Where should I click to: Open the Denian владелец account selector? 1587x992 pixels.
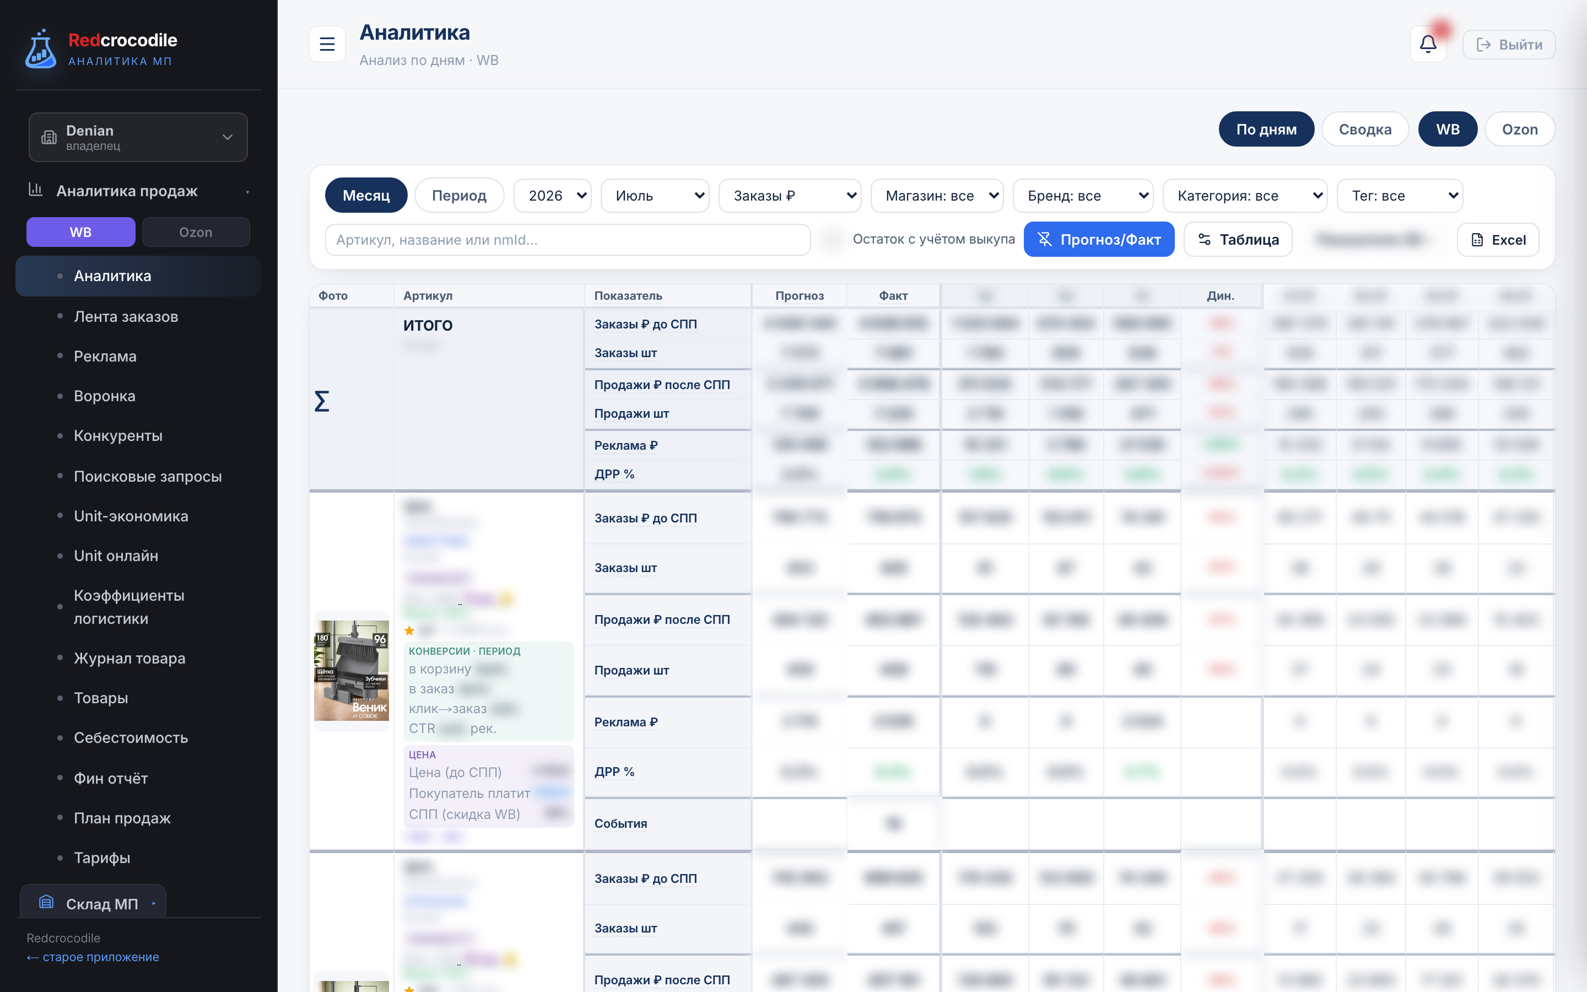pyautogui.click(x=138, y=137)
